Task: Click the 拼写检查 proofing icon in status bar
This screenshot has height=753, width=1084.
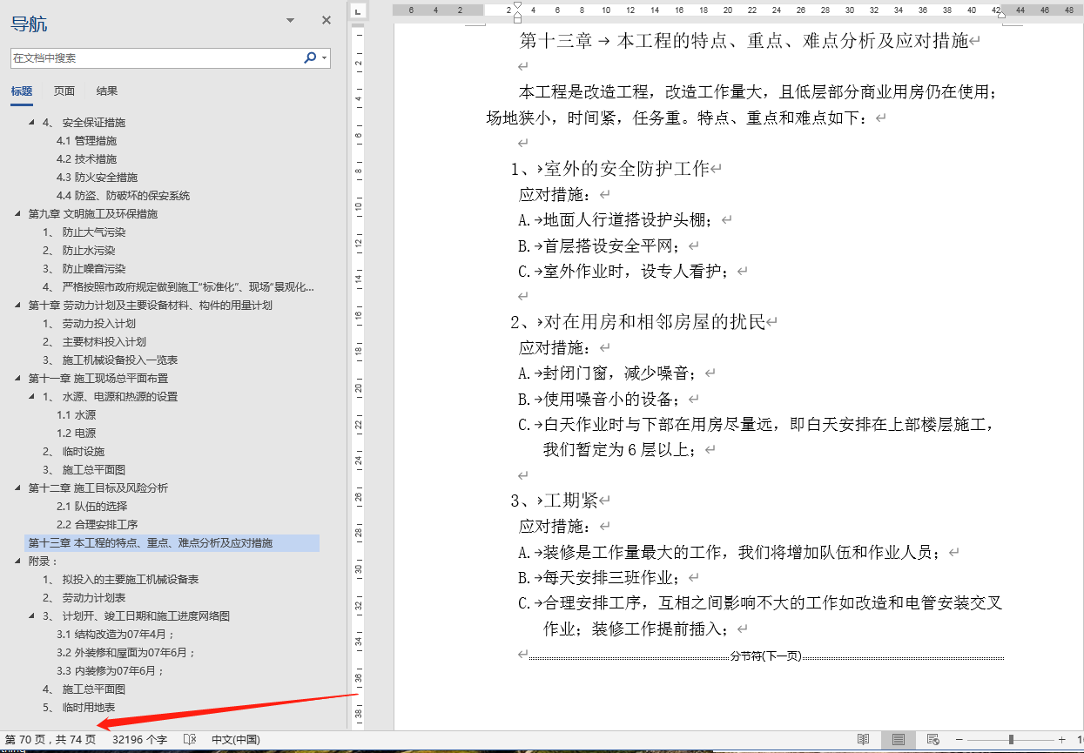Action: click(x=189, y=740)
